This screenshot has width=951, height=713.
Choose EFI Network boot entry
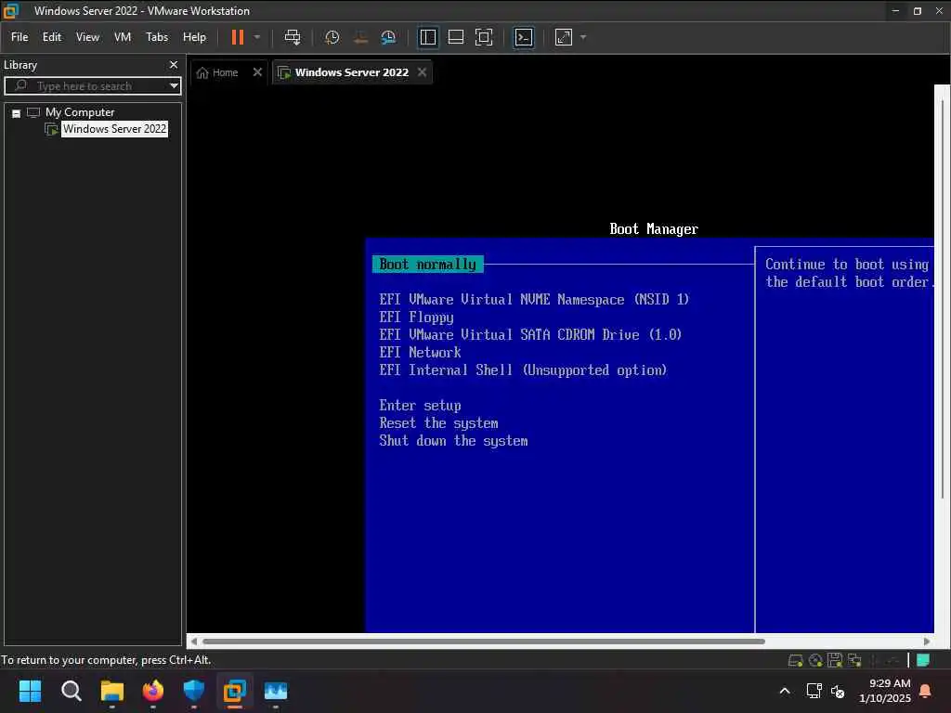(420, 352)
